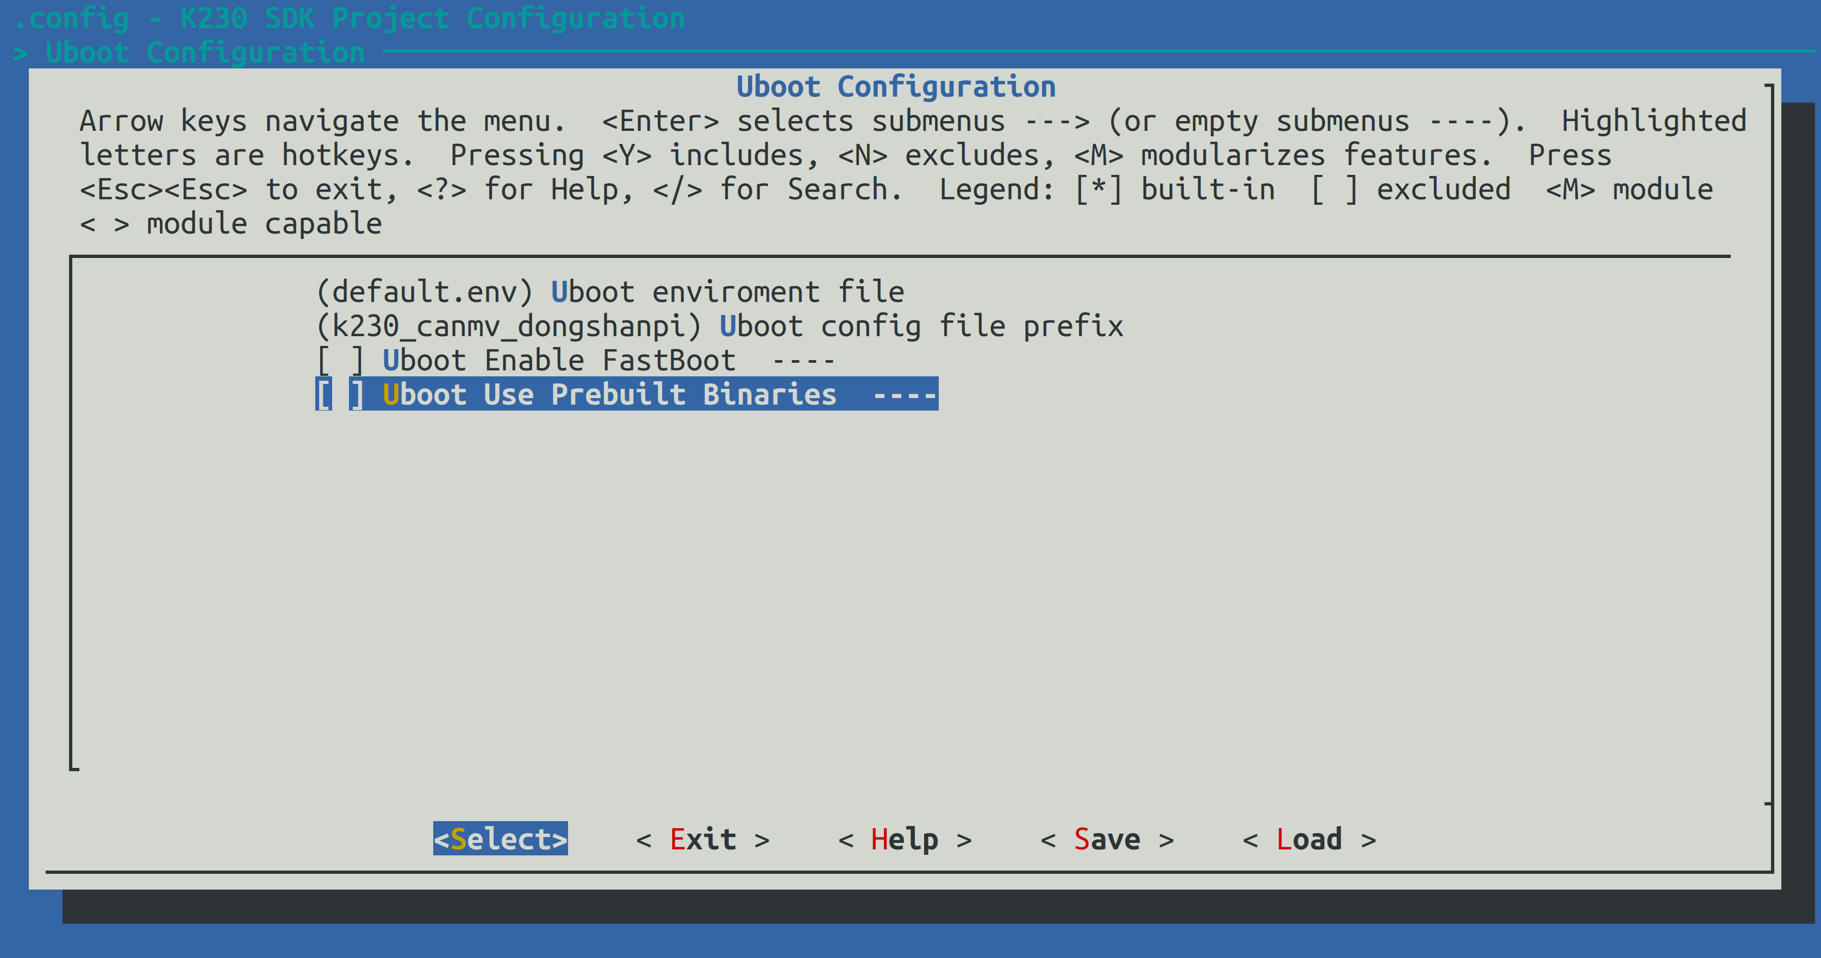
Task: Click the breadcrumb arrow before Uboot Configuration
Action: pos(21,53)
